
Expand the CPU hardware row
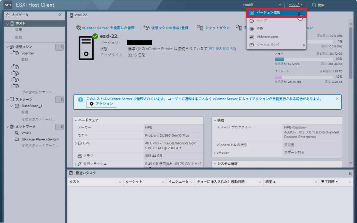76,144
